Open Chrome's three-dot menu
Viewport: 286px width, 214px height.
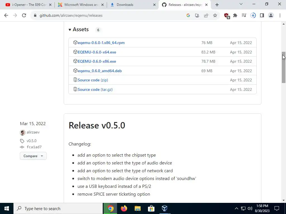(280, 16)
